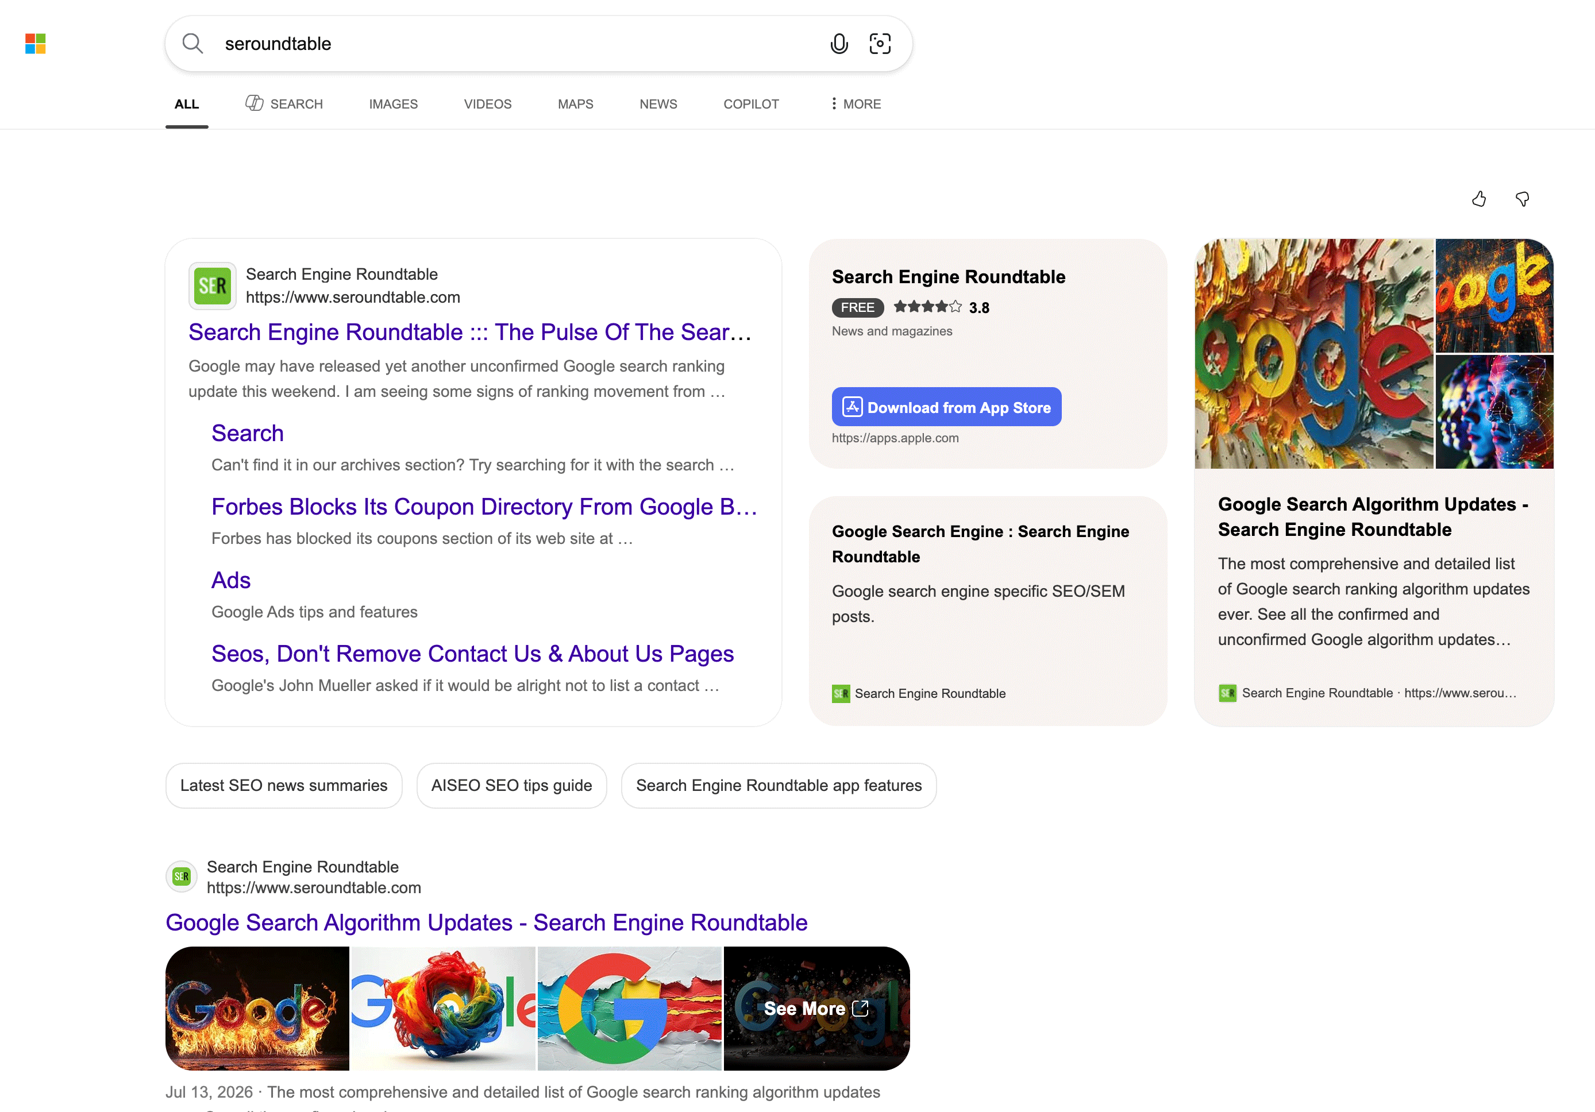Open 'Google Search Algorithm Updates' card title
The image size is (1595, 1112).
tap(1373, 517)
